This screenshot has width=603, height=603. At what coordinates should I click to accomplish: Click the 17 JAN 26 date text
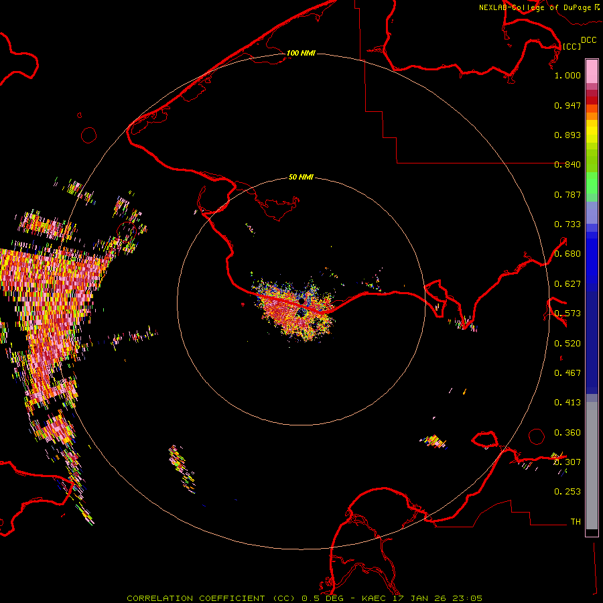420,598
